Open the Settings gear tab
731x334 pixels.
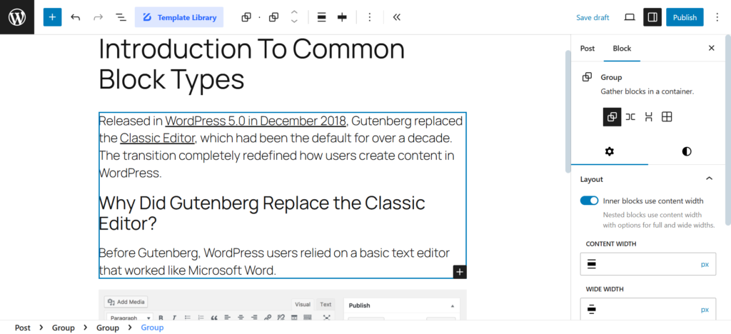tap(610, 151)
